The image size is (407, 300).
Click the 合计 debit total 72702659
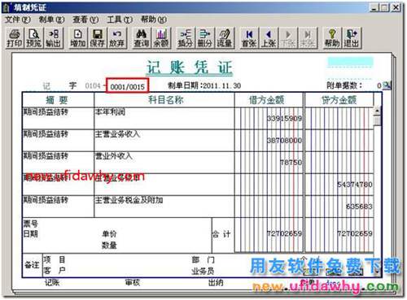point(284,233)
